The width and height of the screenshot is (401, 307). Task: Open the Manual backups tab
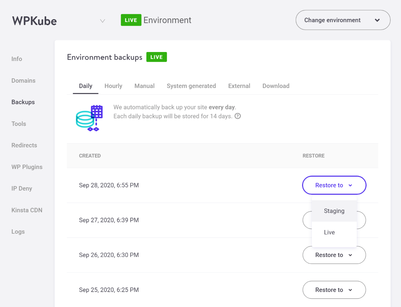[144, 86]
